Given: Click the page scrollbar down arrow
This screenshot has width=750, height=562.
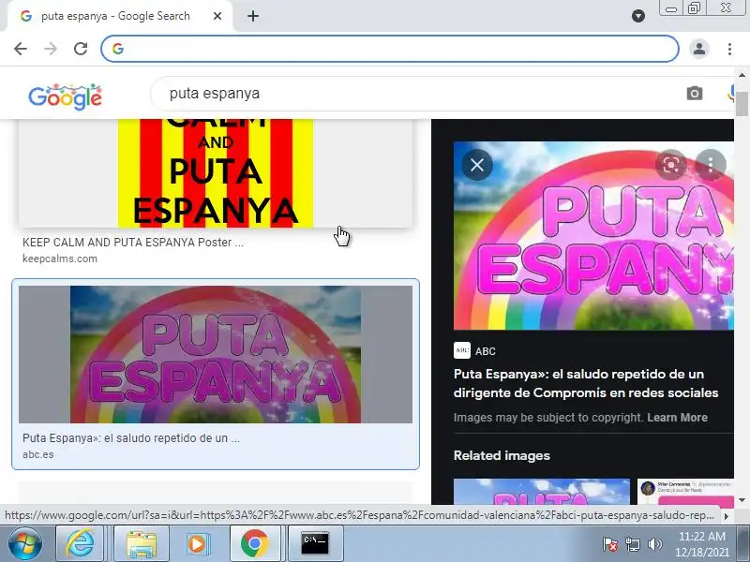Looking at the screenshot, I should coord(742,500).
